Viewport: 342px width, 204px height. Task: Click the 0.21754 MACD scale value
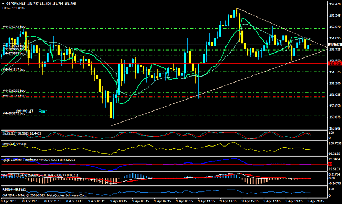click(x=335, y=174)
